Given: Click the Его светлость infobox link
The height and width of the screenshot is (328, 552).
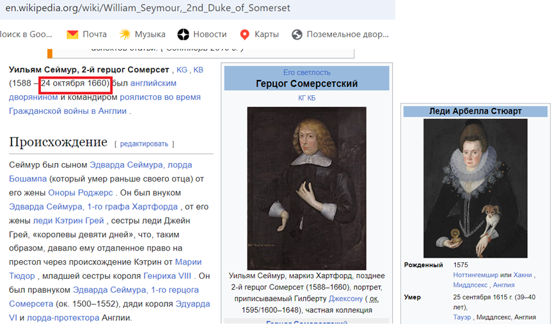Looking at the screenshot, I should click(306, 72).
